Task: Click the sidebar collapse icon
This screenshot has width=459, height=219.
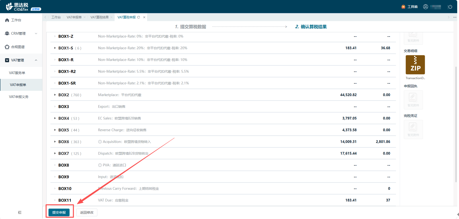Action: [x=20, y=212]
